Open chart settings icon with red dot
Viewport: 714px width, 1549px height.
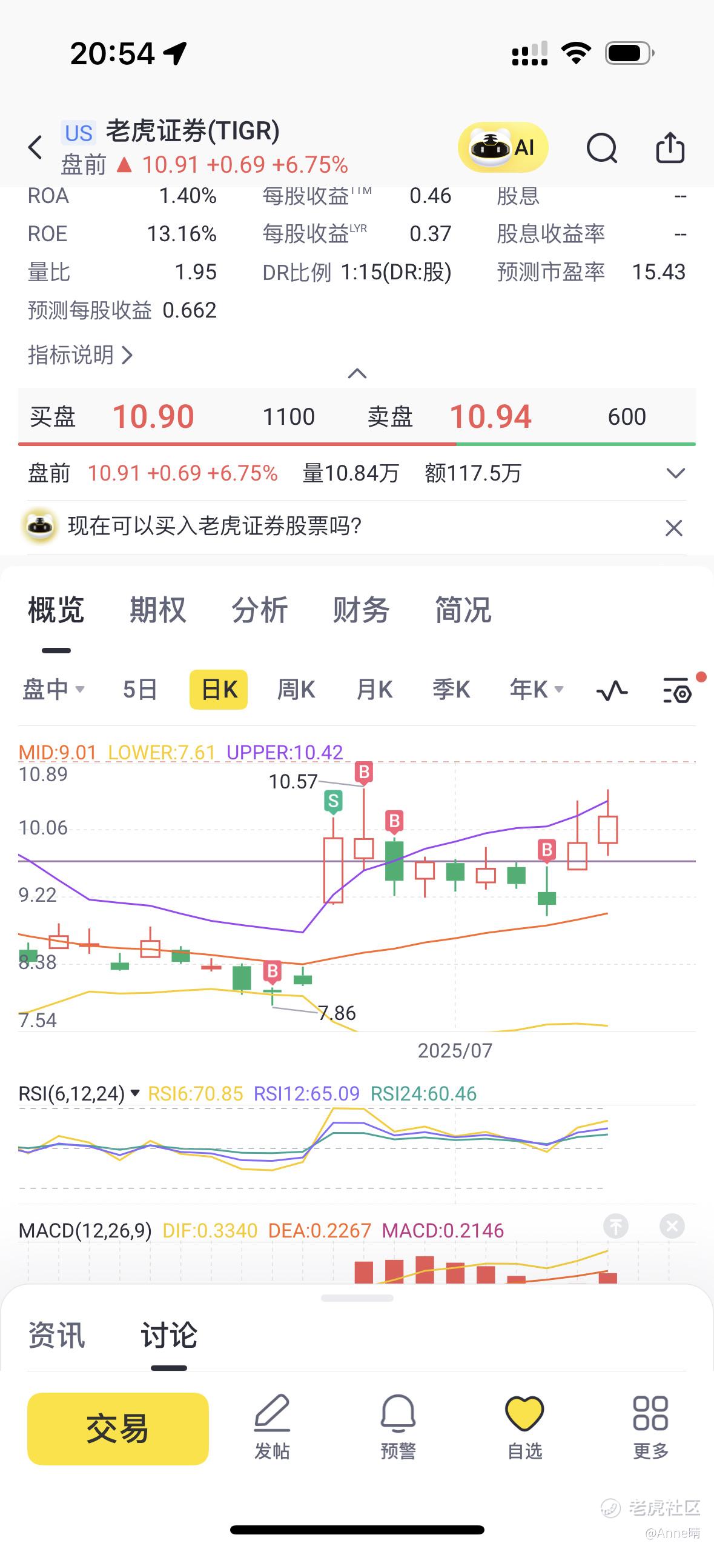pyautogui.click(x=678, y=690)
